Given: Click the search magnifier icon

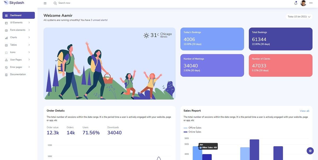Looking at the screenshot, I should point(55,3).
